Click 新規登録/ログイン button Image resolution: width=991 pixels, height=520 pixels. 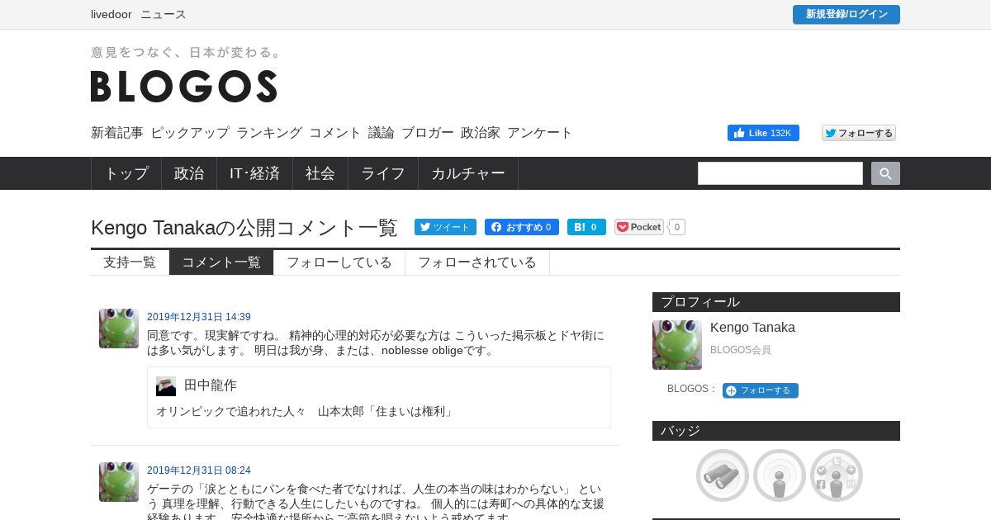tap(846, 15)
